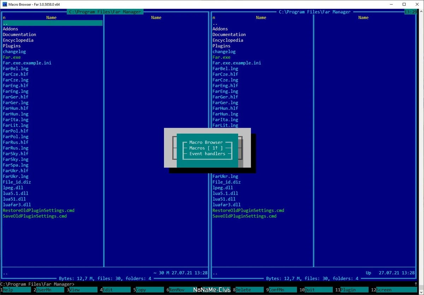
Task: Select Encyclopedia folder in left panel
Action: pos(18,40)
